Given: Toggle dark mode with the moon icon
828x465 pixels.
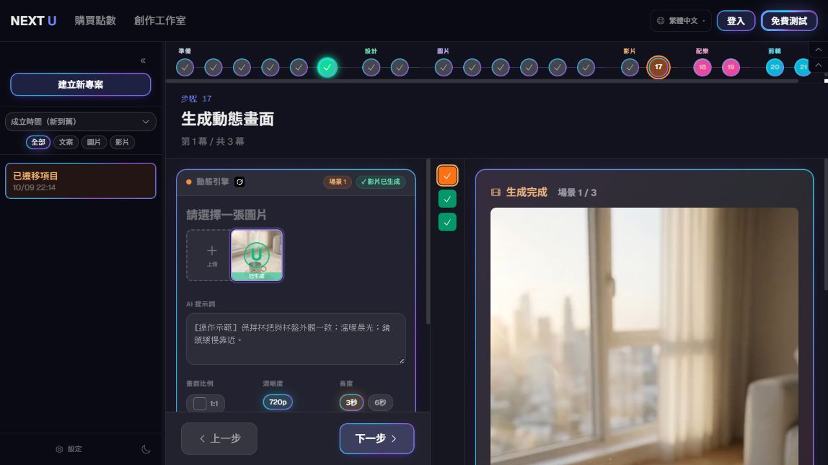Looking at the screenshot, I should (x=146, y=449).
